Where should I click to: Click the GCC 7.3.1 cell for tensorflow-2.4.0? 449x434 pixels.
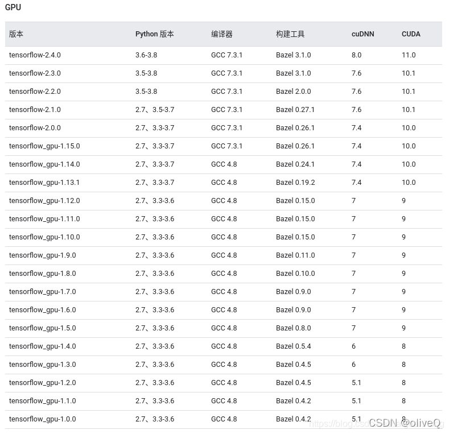pos(227,55)
